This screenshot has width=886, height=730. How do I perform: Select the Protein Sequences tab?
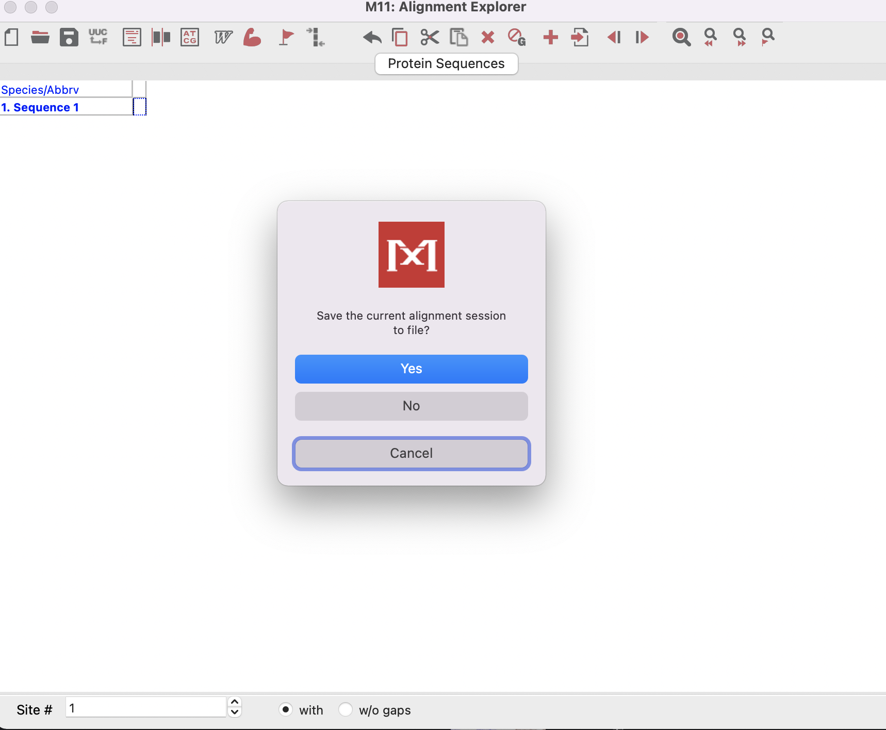pyautogui.click(x=446, y=64)
